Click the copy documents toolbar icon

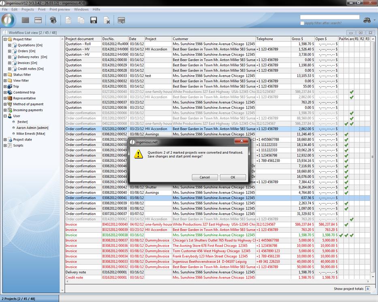tap(81, 20)
